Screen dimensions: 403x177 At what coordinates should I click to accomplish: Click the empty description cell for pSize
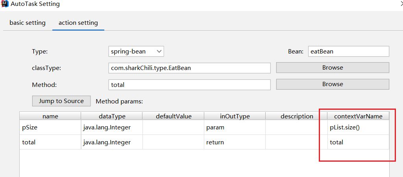[x=296, y=127]
